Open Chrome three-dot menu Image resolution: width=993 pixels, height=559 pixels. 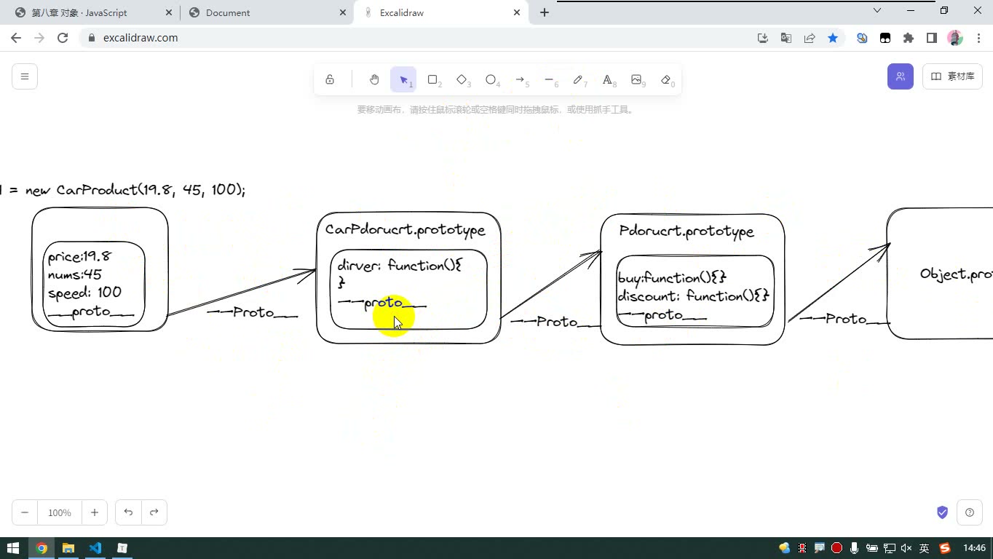coord(978,38)
